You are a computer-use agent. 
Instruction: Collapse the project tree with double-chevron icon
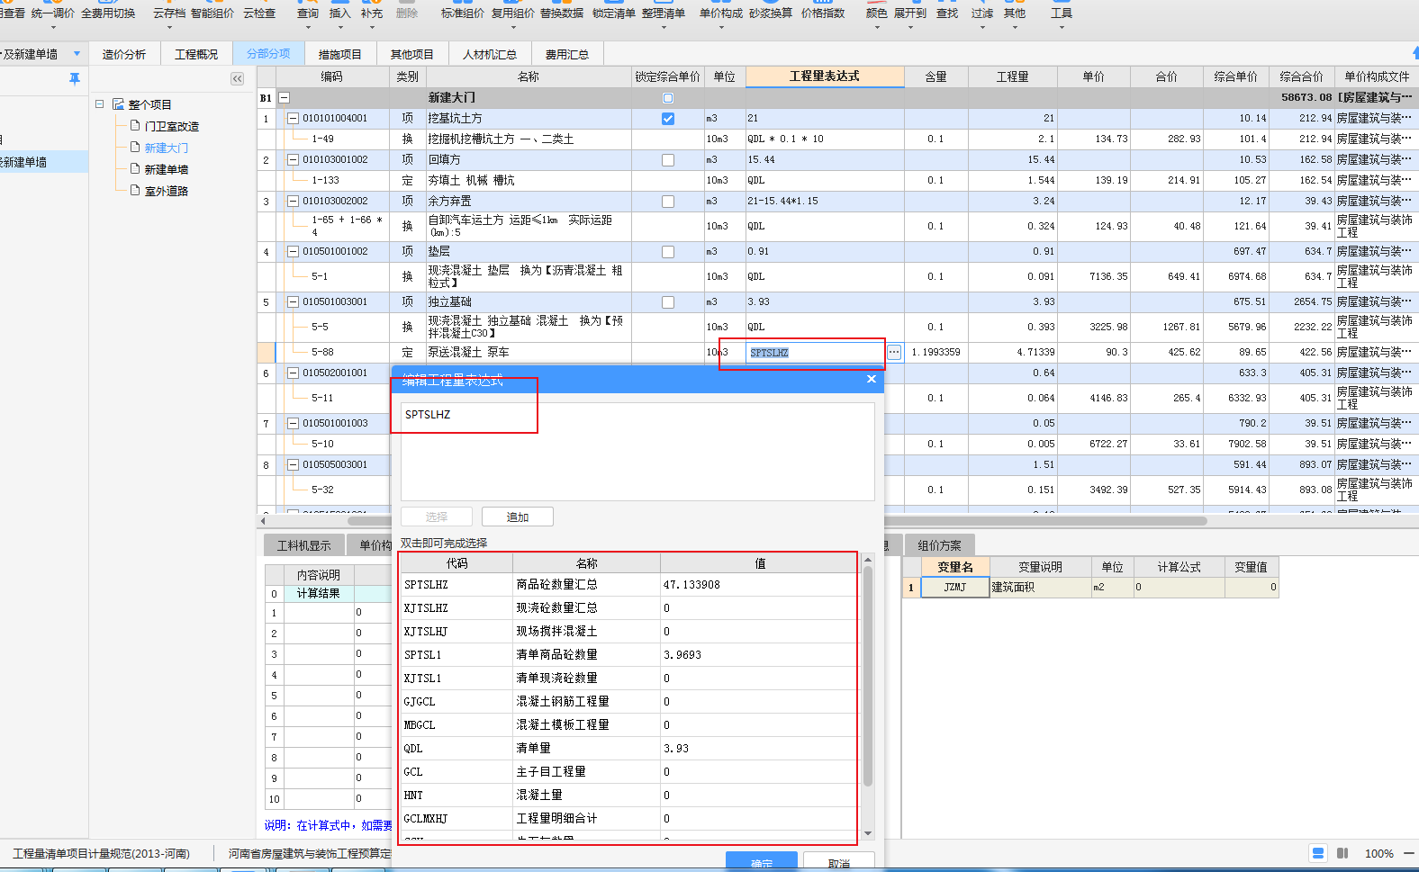[x=237, y=79]
